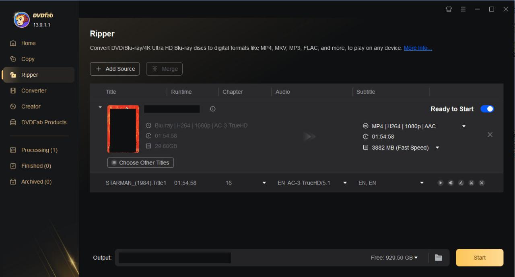Click STARMAN_(1984).Title1 text
515x277 pixels.
(x=136, y=183)
